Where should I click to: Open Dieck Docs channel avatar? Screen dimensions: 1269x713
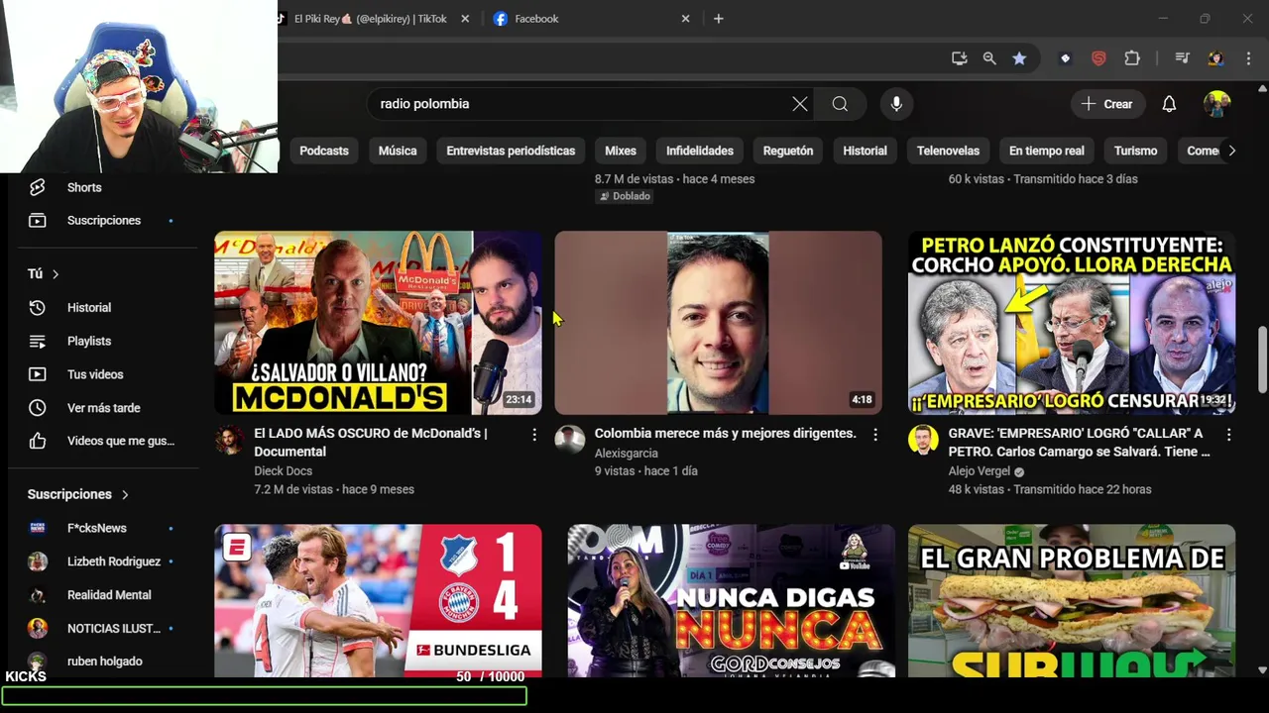(x=230, y=440)
